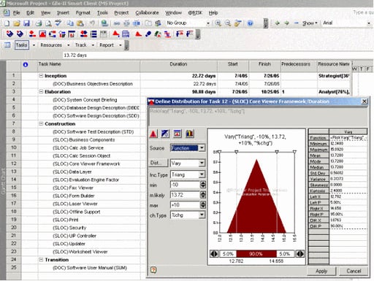Collapse the Construction summary task
The height and width of the screenshot is (281, 374).
coord(41,124)
